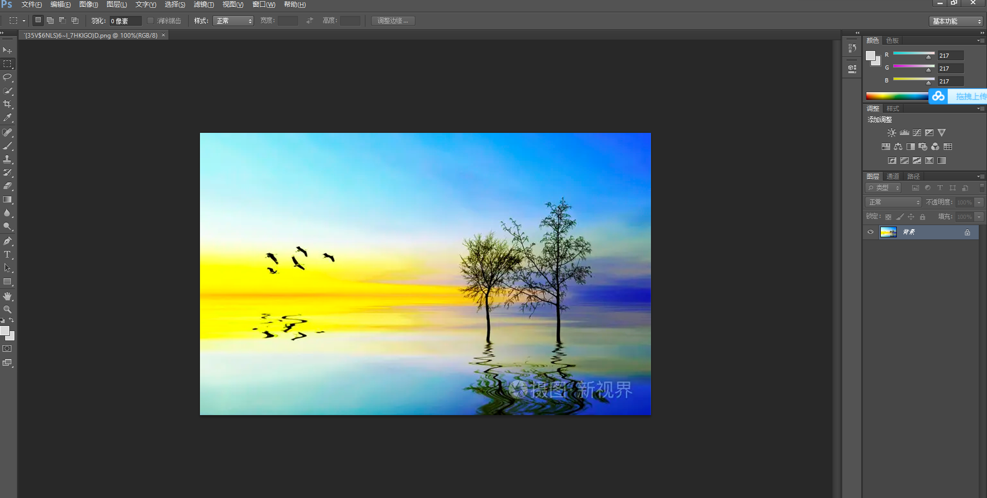Image resolution: width=987 pixels, height=498 pixels.
Task: Select the Lasso tool
Action: tap(7, 77)
